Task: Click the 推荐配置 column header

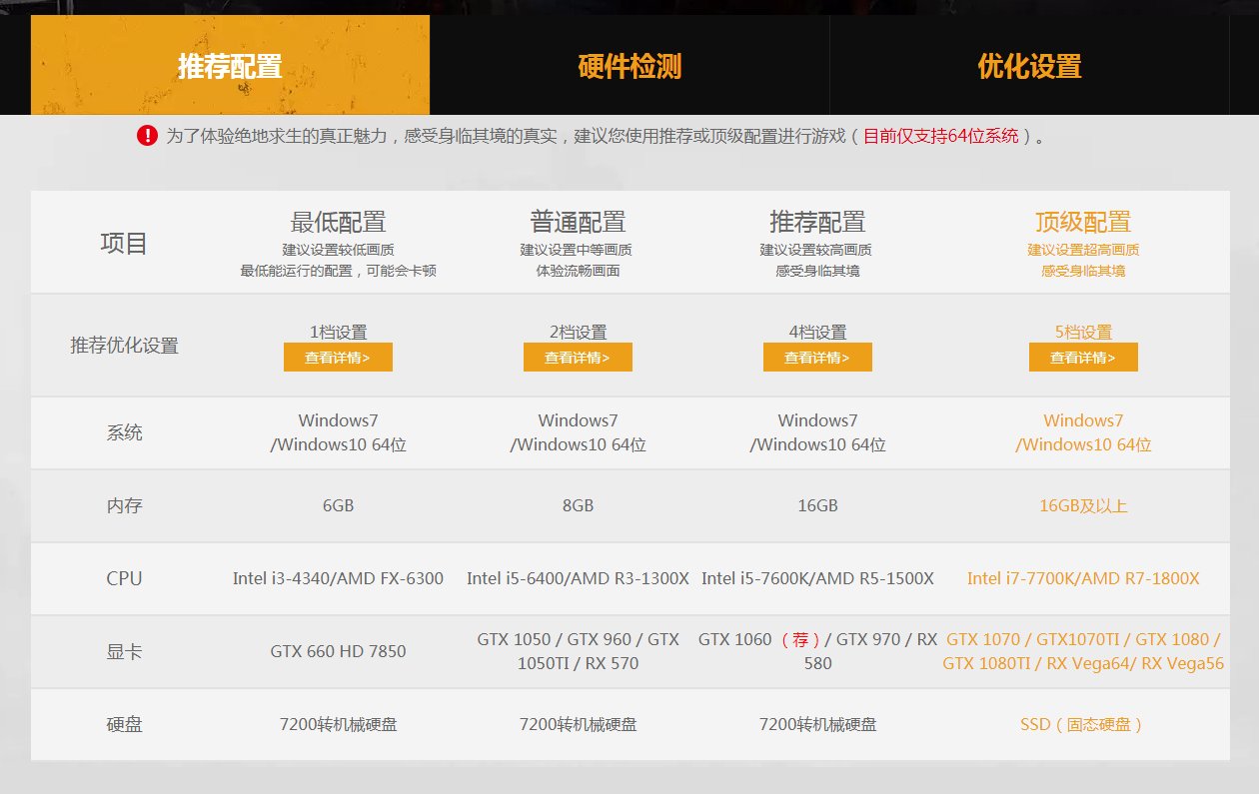Action: pyautogui.click(x=817, y=222)
